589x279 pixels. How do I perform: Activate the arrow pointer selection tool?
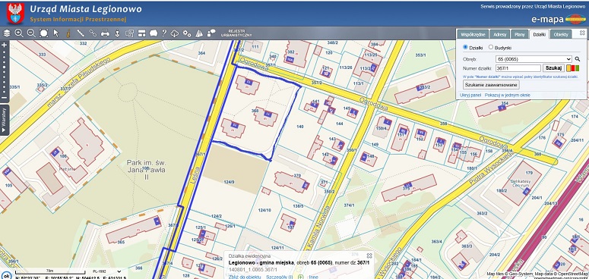point(56,33)
